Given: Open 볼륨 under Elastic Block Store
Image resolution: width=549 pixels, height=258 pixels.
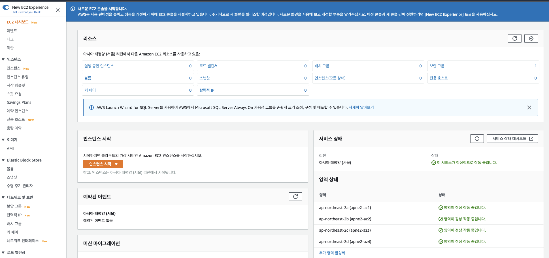Looking at the screenshot, I should pos(10,169).
